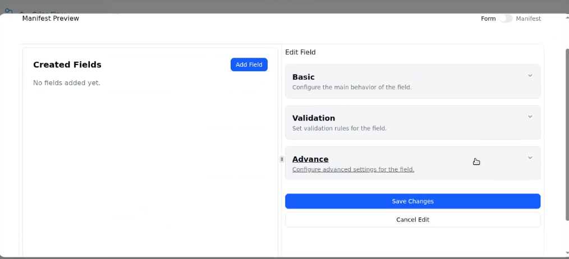
Task: Click the panel divider grip handle
Action: (x=282, y=159)
